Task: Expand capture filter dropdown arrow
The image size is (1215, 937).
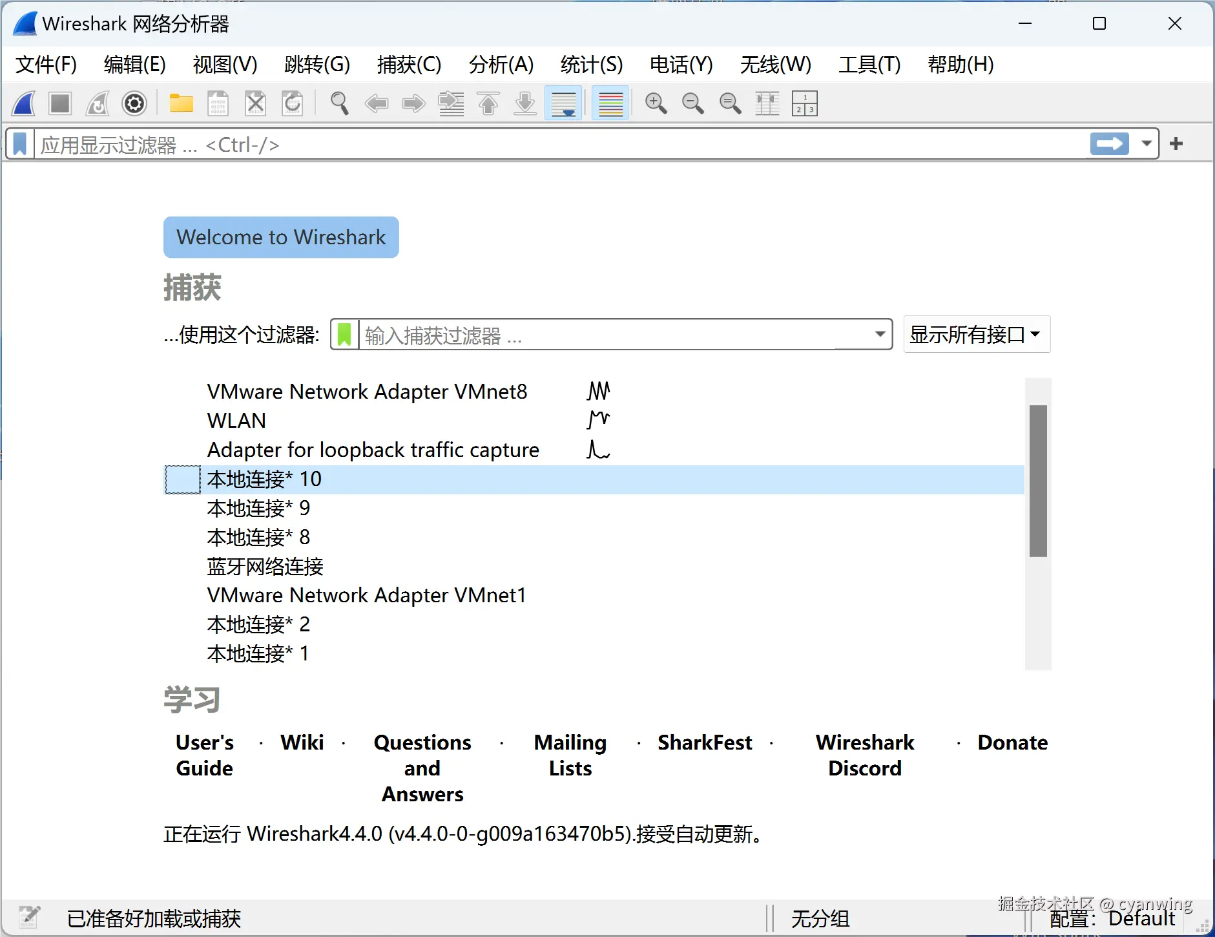Action: coord(880,334)
